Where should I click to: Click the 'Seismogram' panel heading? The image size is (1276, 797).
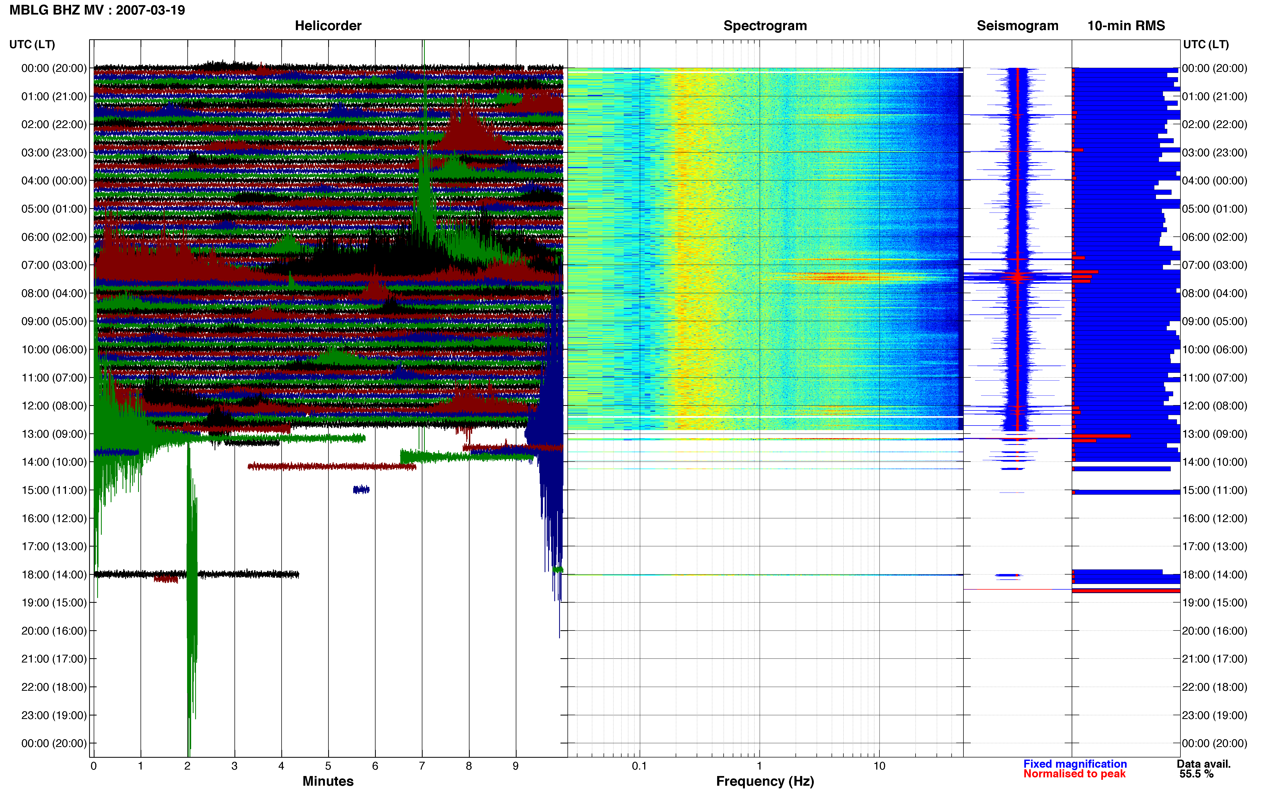(x=1017, y=26)
